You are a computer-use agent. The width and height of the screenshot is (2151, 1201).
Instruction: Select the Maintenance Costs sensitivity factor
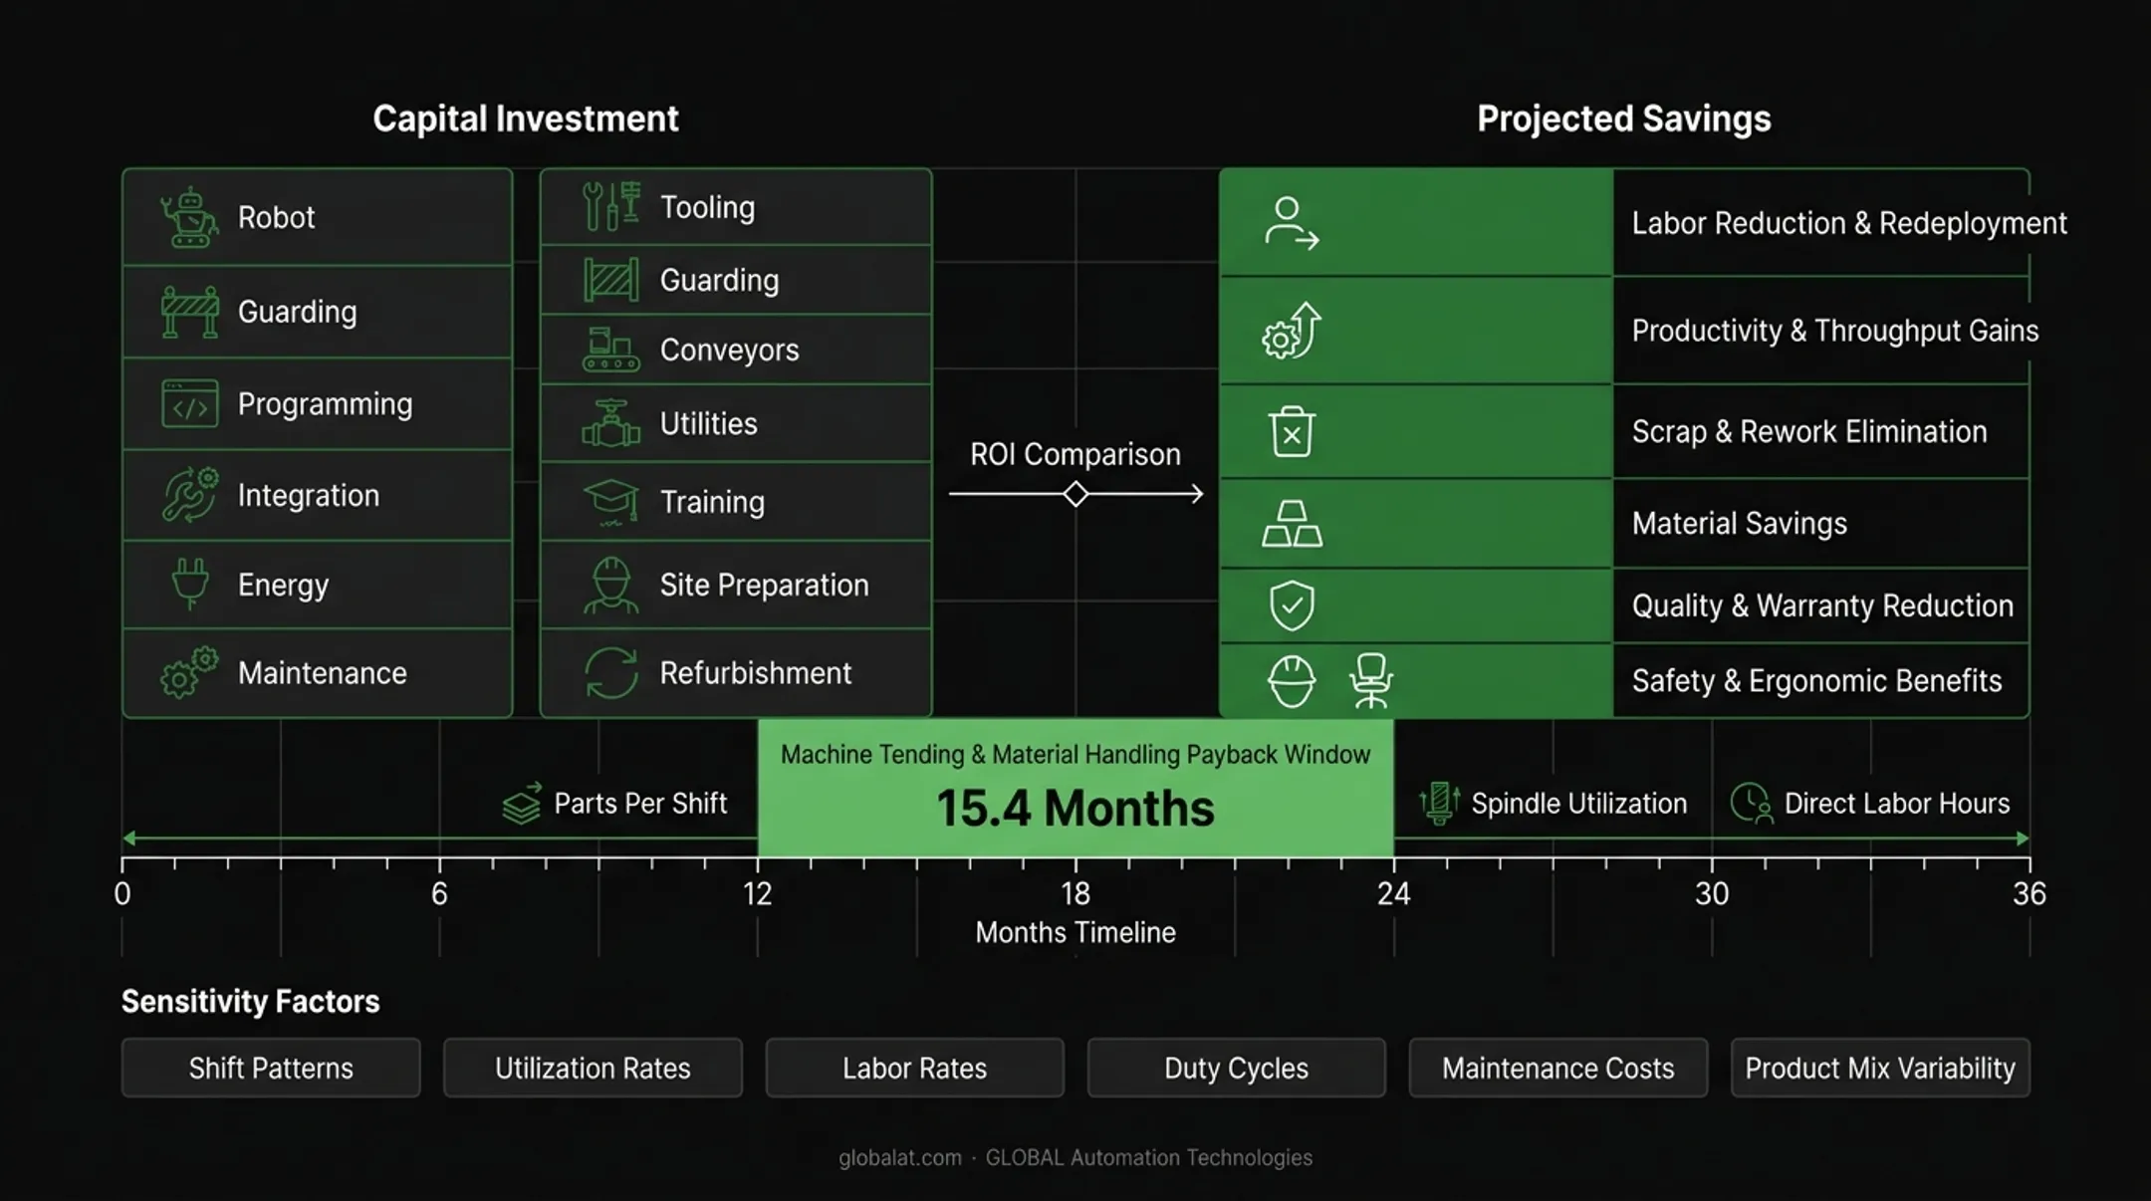[x=1557, y=1068]
